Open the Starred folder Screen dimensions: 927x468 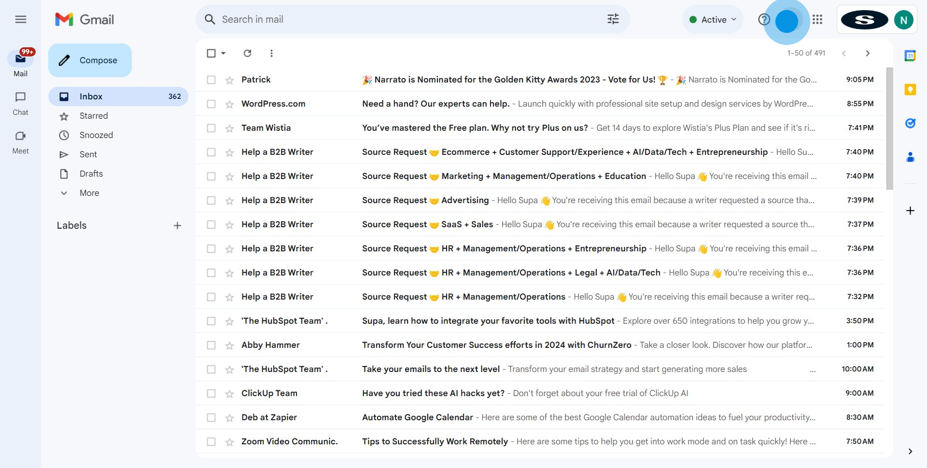coord(118,116)
